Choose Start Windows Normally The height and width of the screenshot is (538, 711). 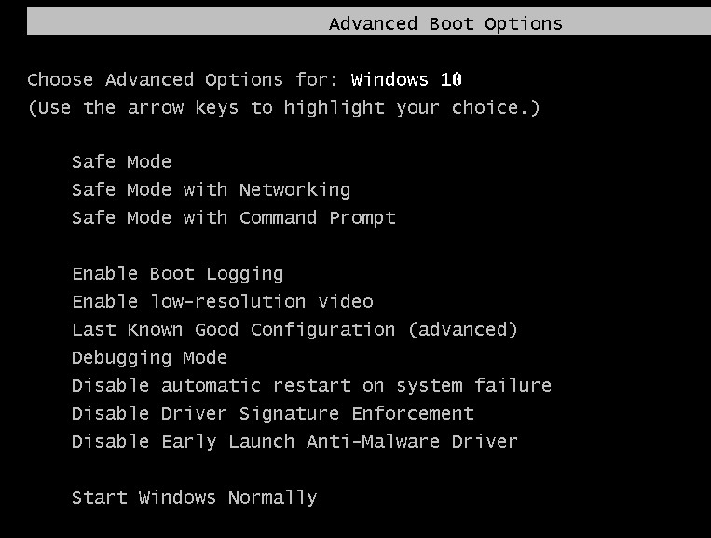pyautogui.click(x=194, y=498)
